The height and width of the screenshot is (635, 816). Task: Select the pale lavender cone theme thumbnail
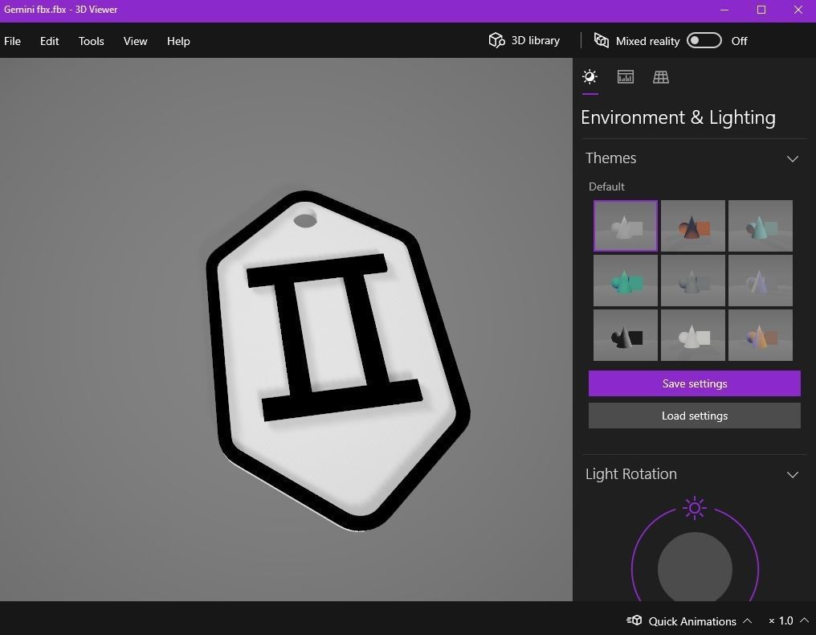[761, 281]
